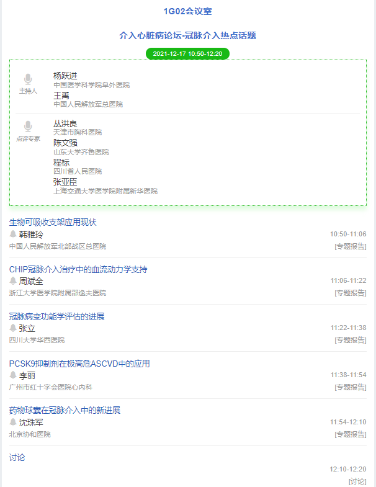Click the affiliation 北京协和医院
The height and width of the screenshot is (487, 376).
pyautogui.click(x=30, y=434)
